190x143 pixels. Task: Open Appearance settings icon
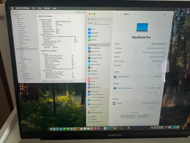(89, 52)
